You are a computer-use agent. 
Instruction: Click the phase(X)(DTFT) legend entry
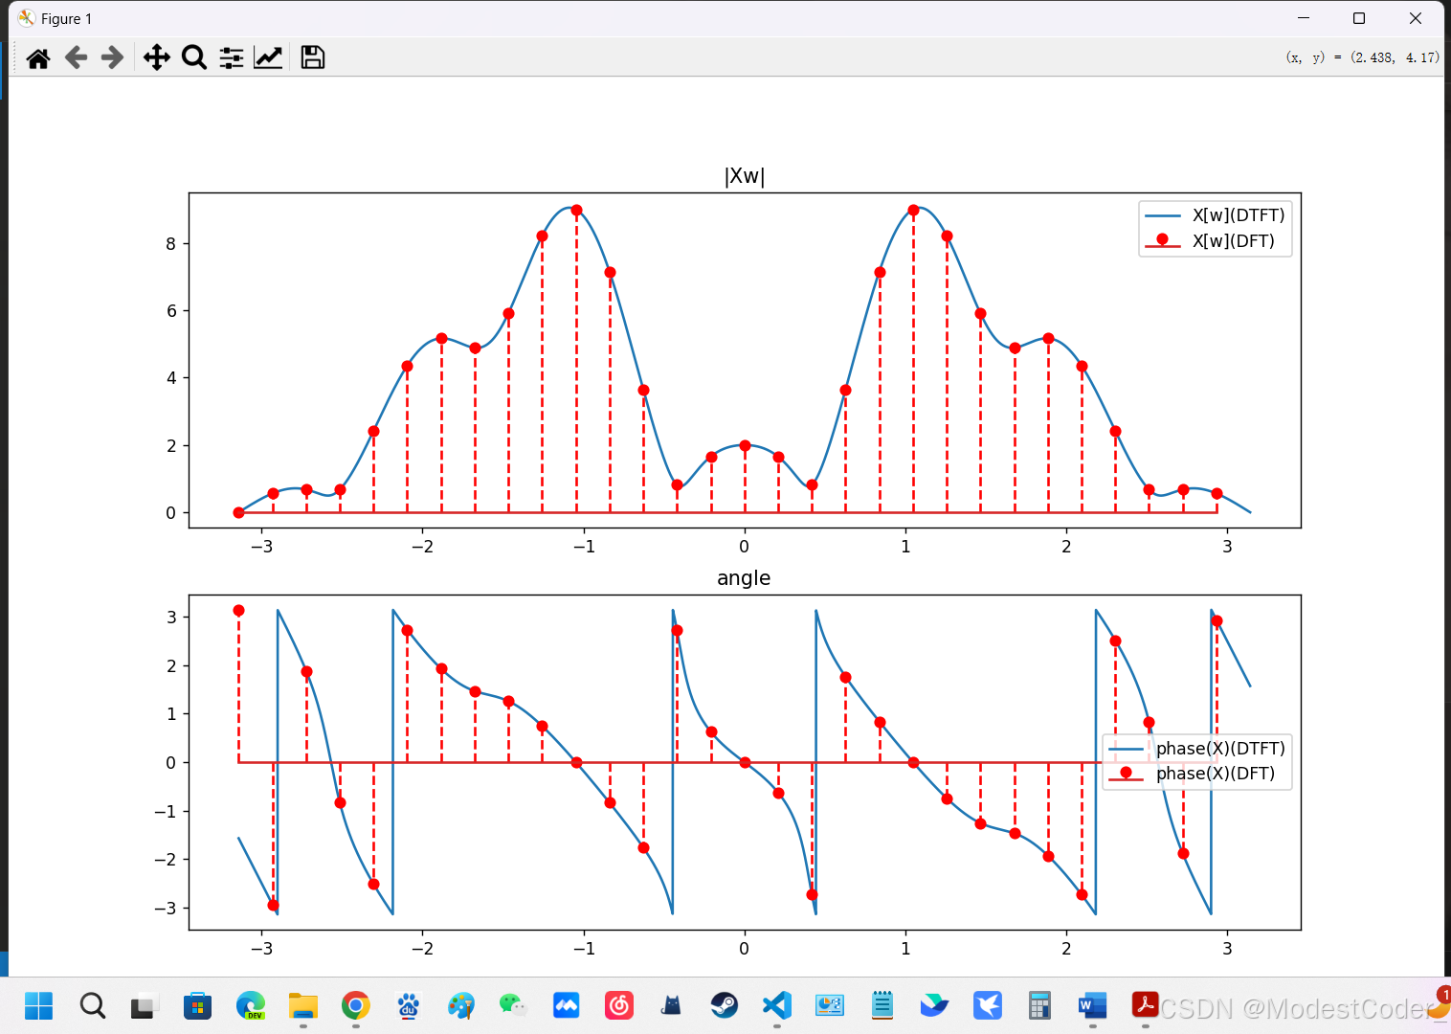[x=1196, y=748]
